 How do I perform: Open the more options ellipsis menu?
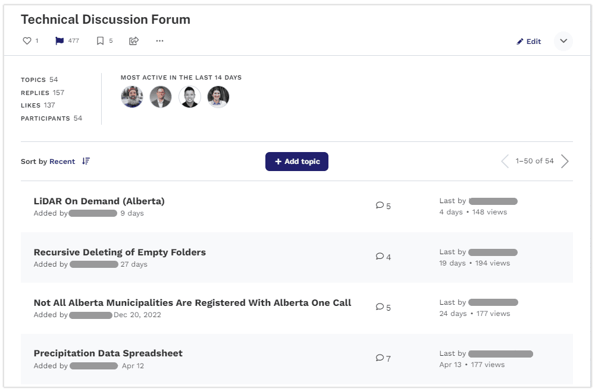click(x=159, y=41)
